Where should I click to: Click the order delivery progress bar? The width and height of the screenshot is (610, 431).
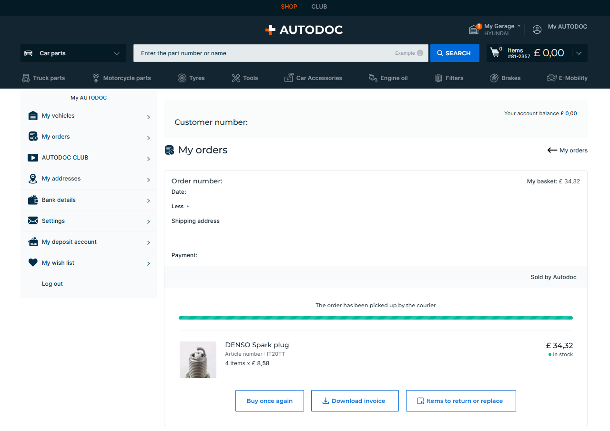click(376, 318)
